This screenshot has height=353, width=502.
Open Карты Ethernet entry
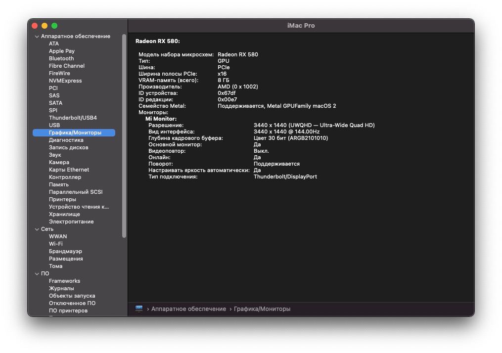(69, 170)
